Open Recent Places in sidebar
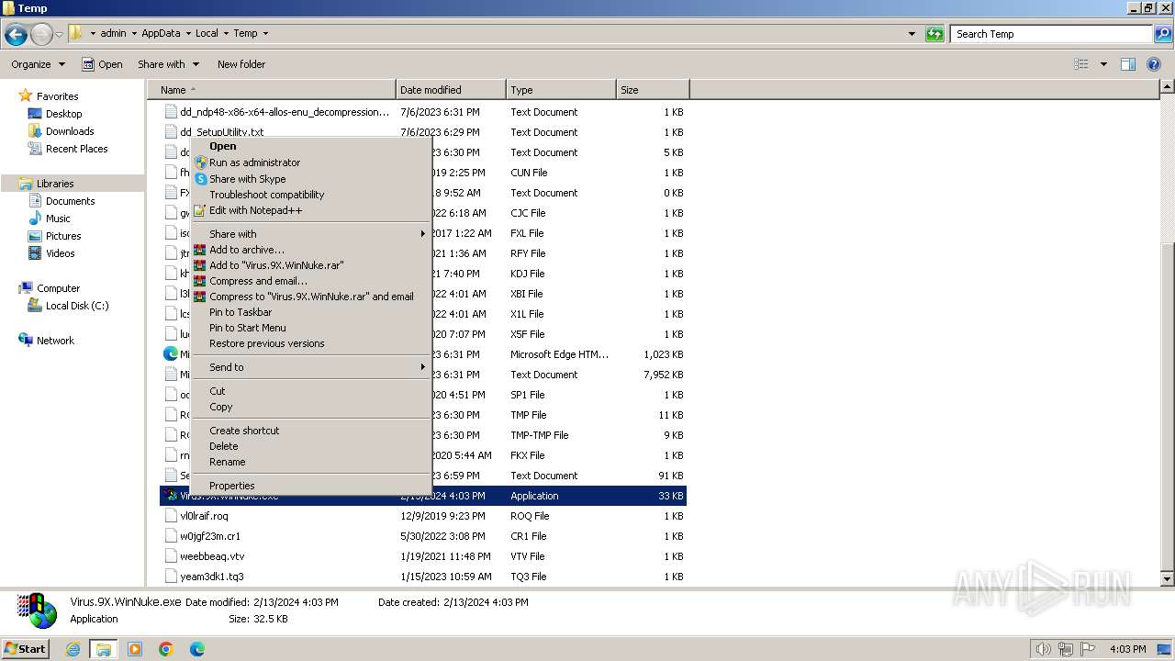Viewport: 1175px width, 661px height. pos(76,149)
